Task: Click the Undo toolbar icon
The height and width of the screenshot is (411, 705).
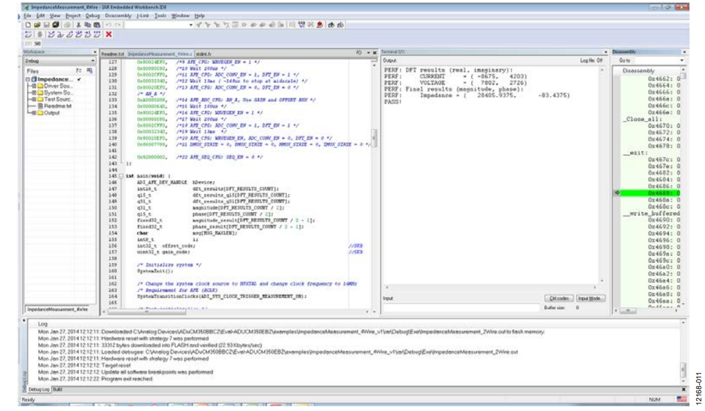Action: (x=108, y=25)
